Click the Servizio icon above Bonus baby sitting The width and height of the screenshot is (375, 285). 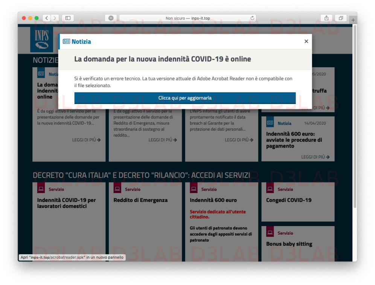270,232
